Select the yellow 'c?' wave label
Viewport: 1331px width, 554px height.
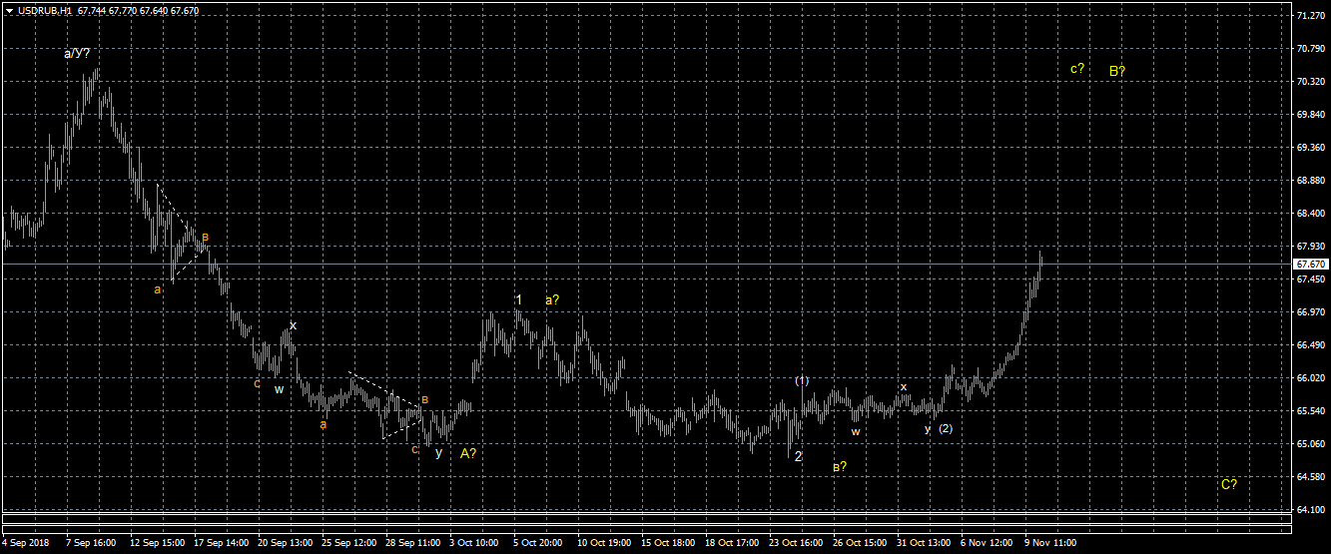(1077, 69)
